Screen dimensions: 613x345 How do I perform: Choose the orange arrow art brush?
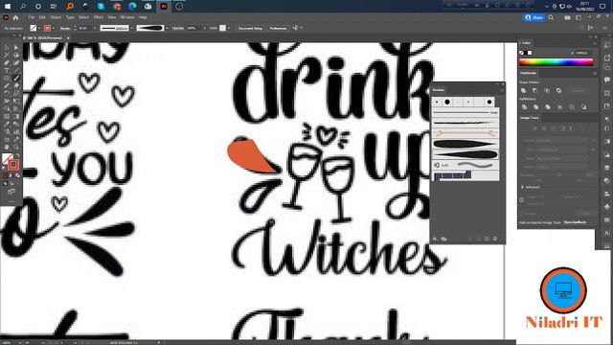click(x=465, y=133)
